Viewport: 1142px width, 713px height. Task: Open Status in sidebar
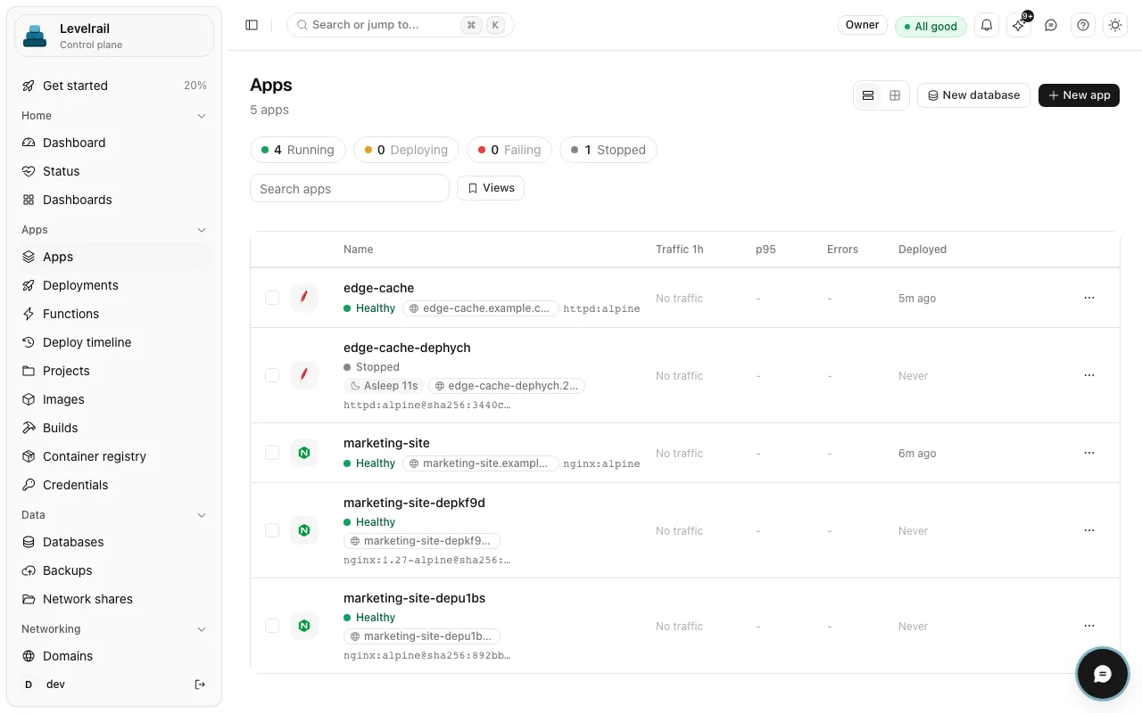point(114,171)
